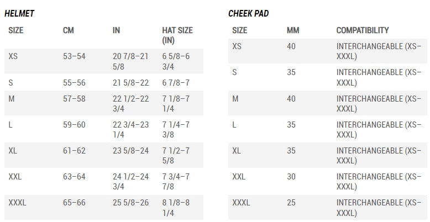Select the 53–54 CM cell
This screenshot has height=222, width=430.
coord(74,56)
